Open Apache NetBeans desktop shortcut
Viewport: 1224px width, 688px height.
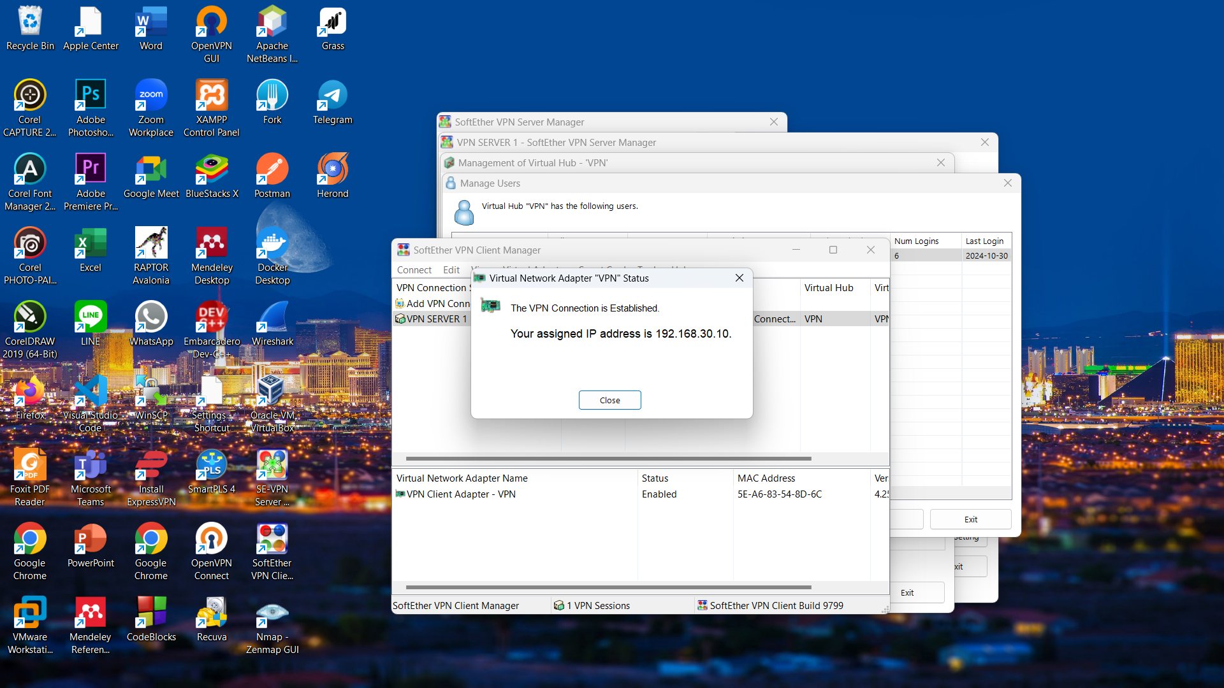click(x=272, y=35)
